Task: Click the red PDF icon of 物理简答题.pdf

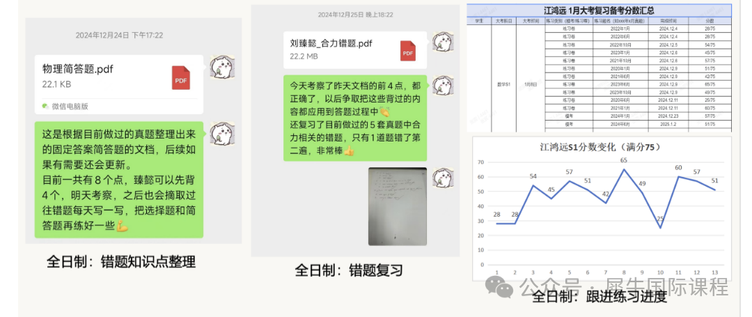Action: coord(181,77)
